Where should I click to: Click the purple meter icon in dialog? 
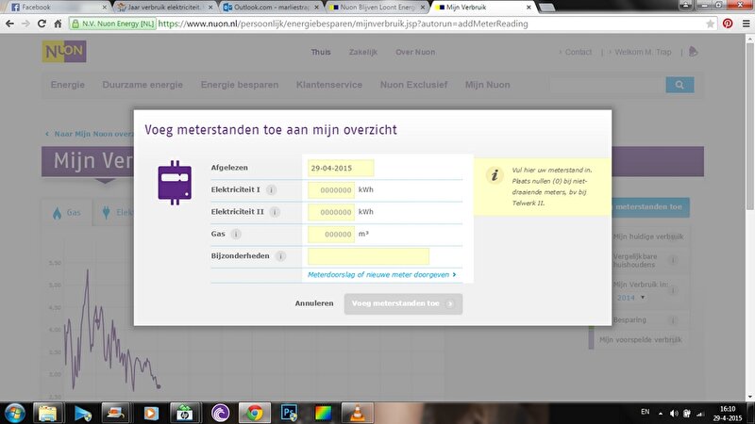pos(175,183)
